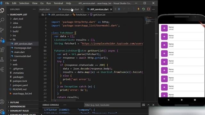Click the debug console filter field
The height and width of the screenshot is (115, 205).
[x=112, y=105]
